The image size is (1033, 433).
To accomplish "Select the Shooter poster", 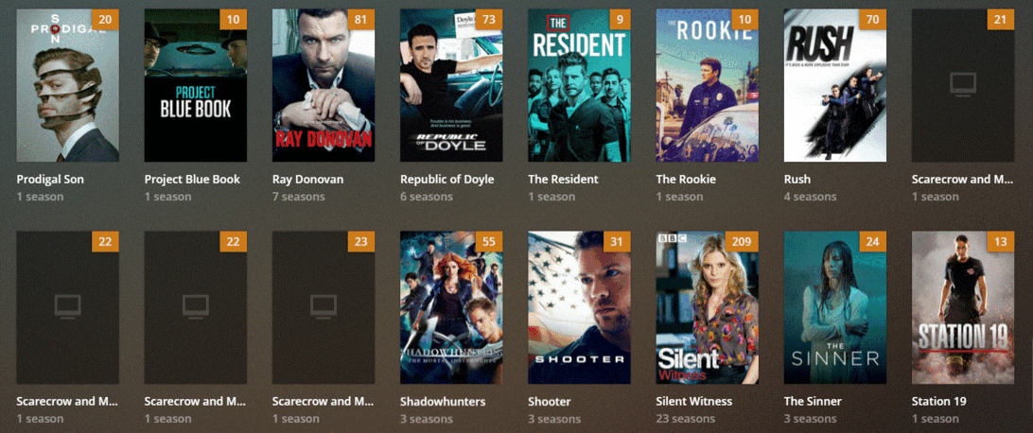I will tap(579, 307).
